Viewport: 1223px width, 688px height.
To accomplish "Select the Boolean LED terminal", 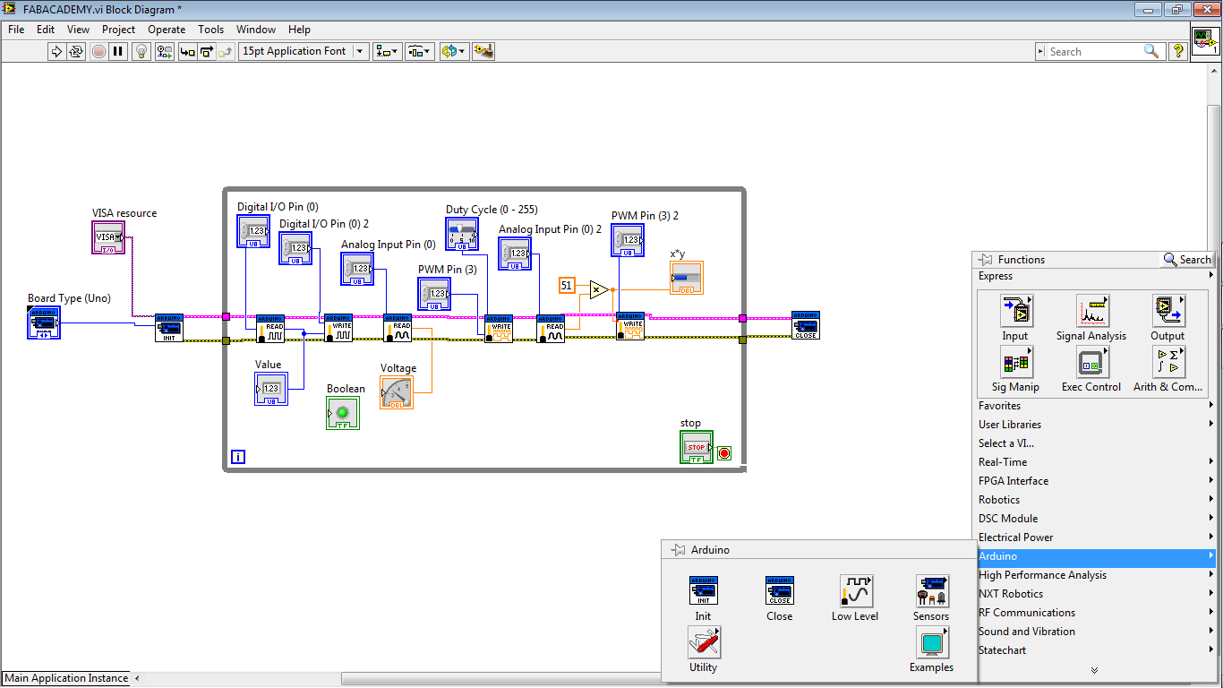I will coord(343,413).
